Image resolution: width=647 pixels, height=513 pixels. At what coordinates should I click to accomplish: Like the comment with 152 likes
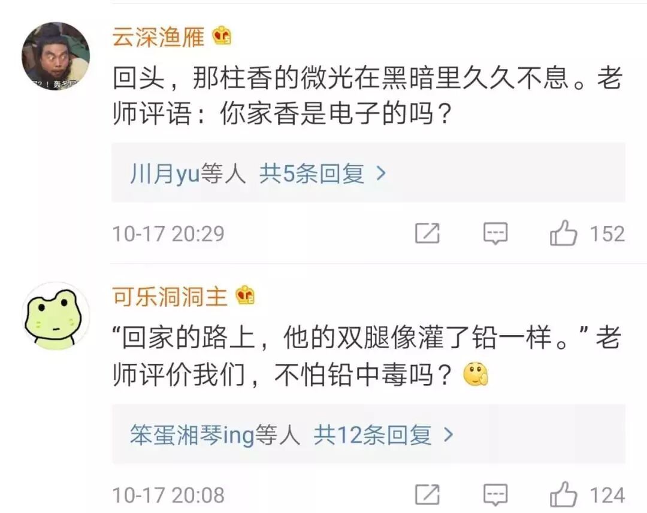coord(563,233)
